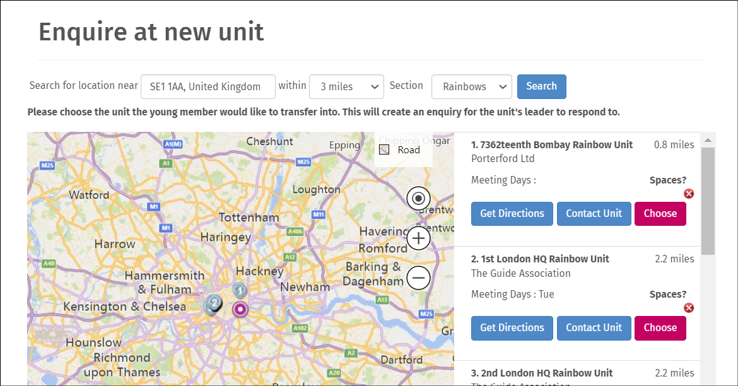Choose the 1st London HQ Rainbow Unit
738x386 pixels.
click(x=660, y=328)
